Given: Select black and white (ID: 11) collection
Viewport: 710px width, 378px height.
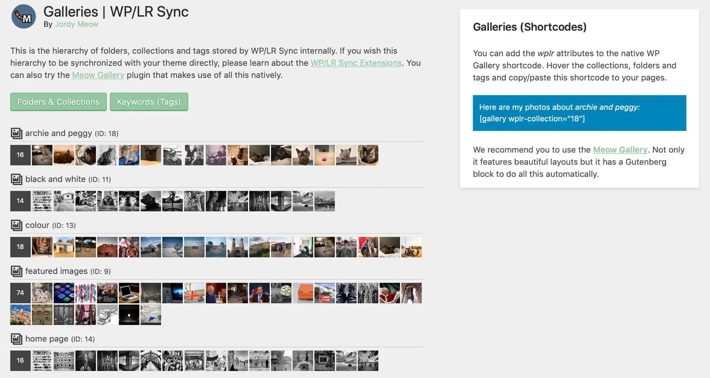Looking at the screenshot, I should point(68,179).
